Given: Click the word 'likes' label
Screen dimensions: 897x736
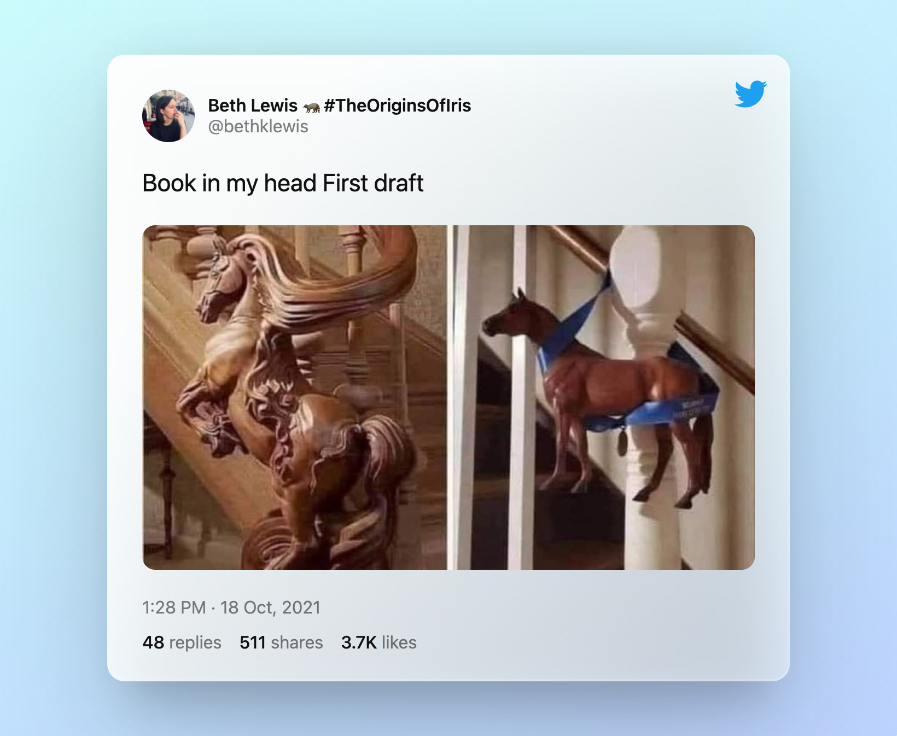Looking at the screenshot, I should click(x=399, y=642).
